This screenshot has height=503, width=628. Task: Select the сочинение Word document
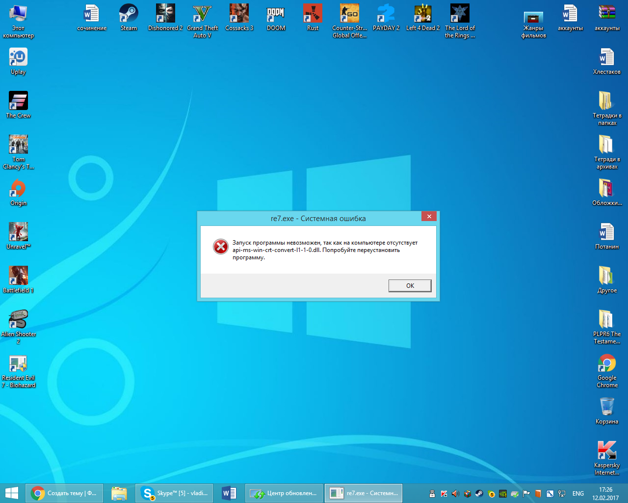coord(92,18)
